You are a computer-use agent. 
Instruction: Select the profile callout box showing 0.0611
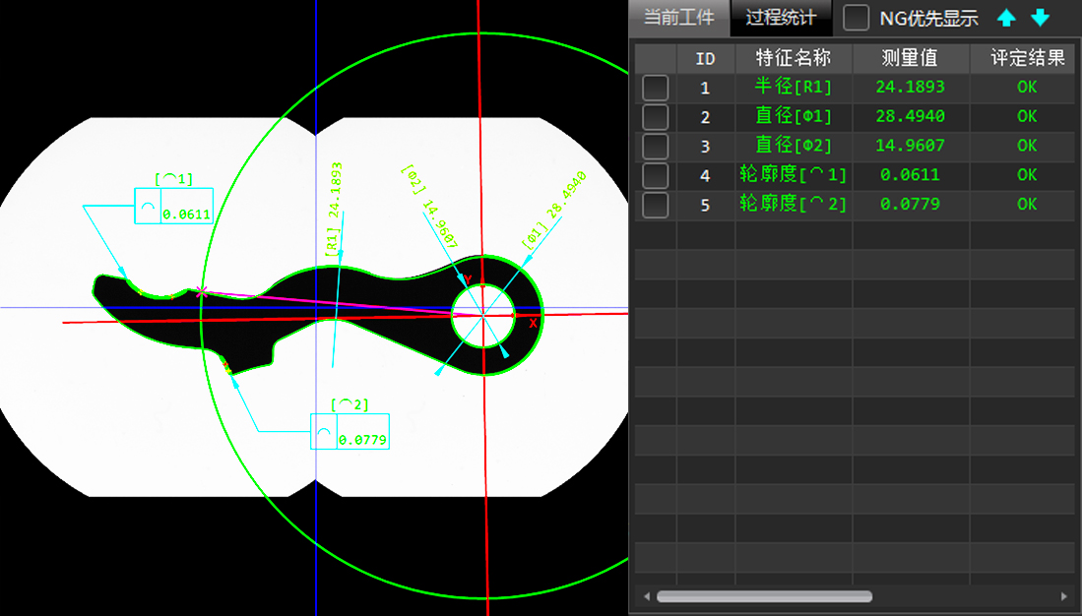tap(173, 206)
